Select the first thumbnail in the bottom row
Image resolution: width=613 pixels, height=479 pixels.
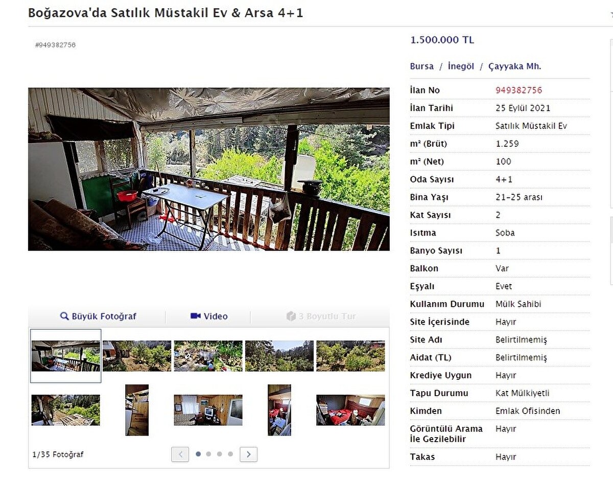tap(66, 410)
